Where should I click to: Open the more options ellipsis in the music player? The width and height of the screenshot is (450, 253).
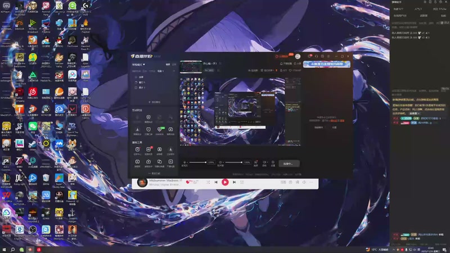(x=312, y=182)
